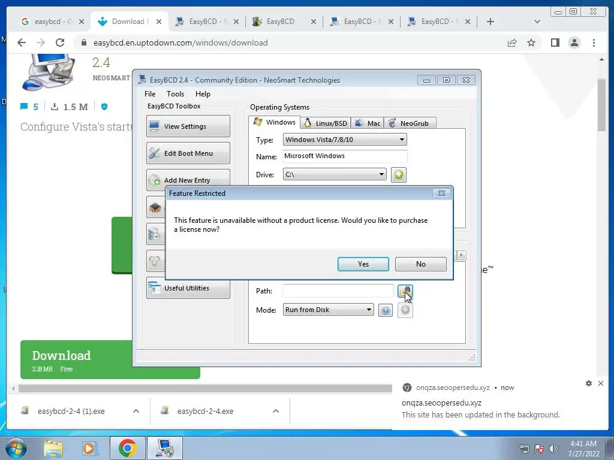Click the address bar URL

coord(180,43)
